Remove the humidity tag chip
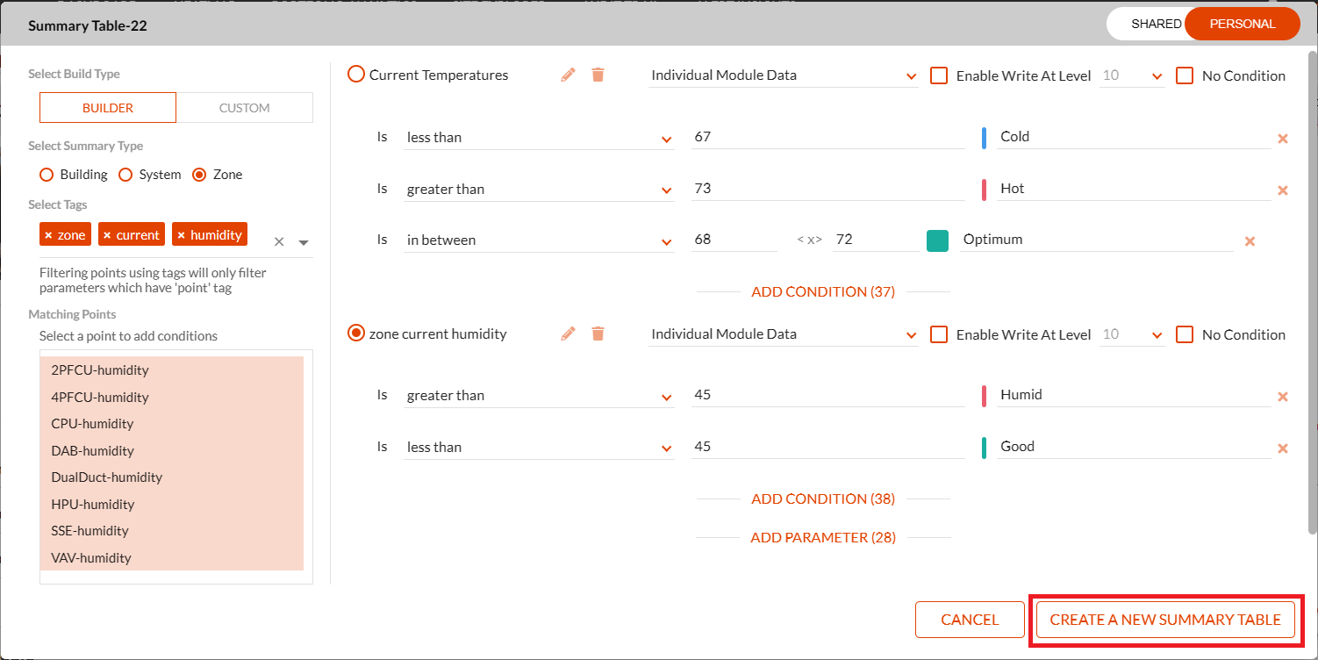The image size is (1318, 660). [x=182, y=235]
